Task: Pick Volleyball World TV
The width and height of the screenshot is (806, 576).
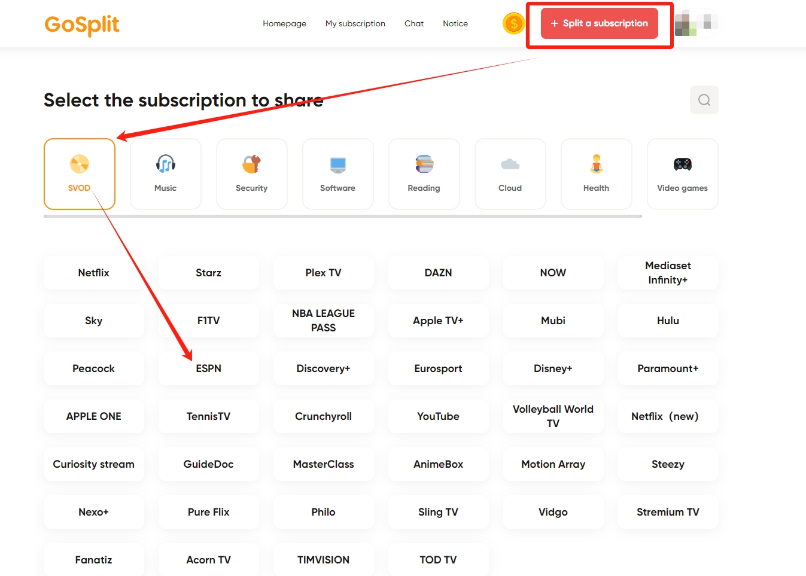Action: 553,416
